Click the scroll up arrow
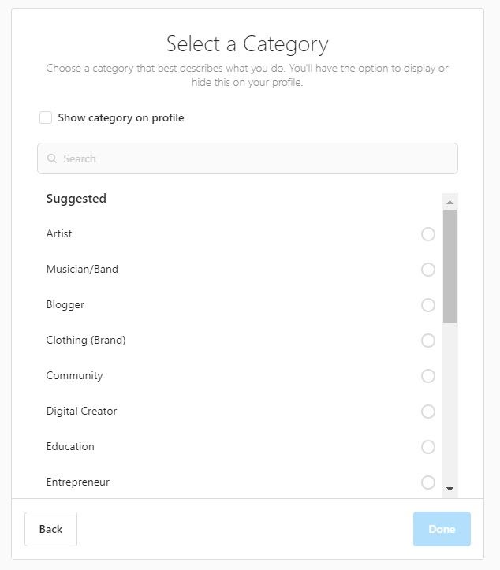Image resolution: width=500 pixels, height=570 pixels. tap(450, 201)
